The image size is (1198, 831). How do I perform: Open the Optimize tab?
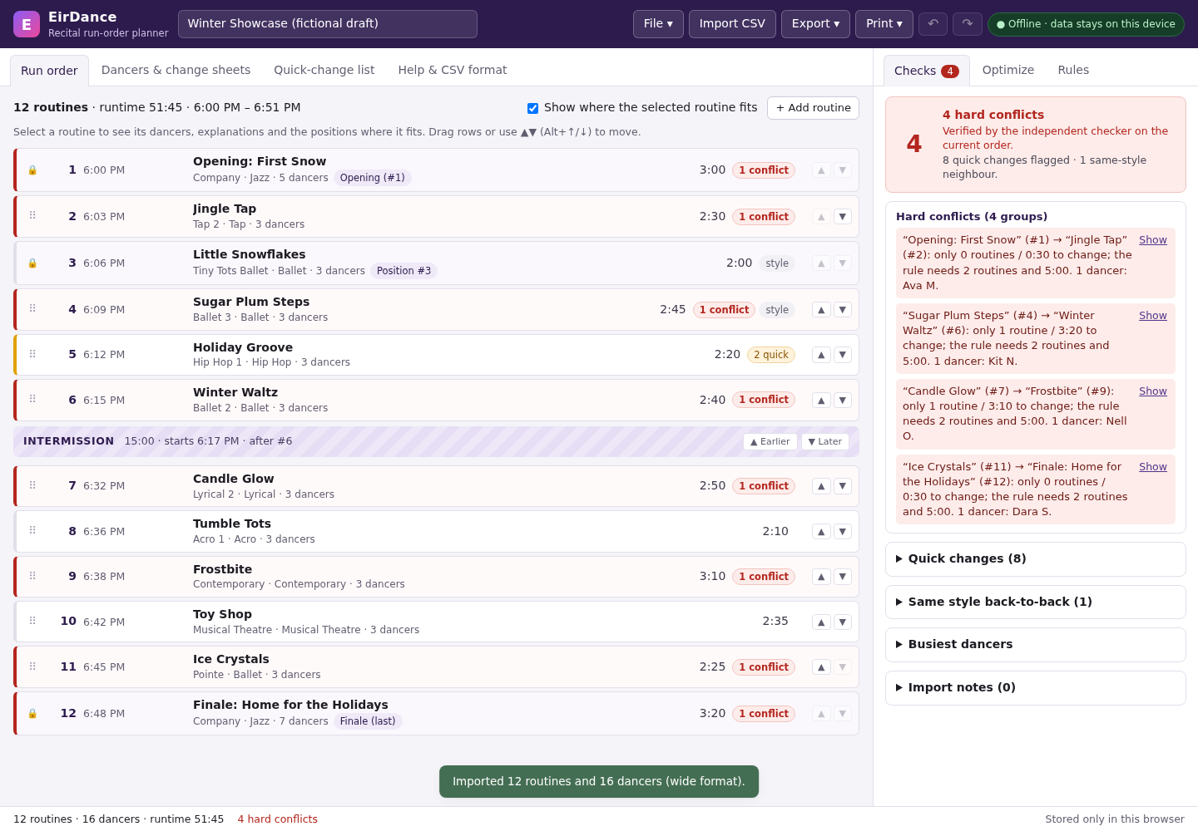[x=1008, y=71]
